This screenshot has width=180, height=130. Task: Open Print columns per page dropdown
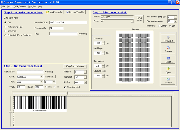click(x=175, y=17)
